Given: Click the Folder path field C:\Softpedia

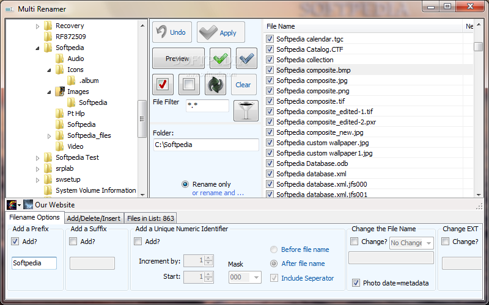Looking at the screenshot, I should [206, 145].
